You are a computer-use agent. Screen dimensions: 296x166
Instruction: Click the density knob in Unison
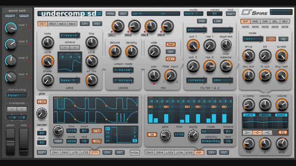(x=131, y=51)
